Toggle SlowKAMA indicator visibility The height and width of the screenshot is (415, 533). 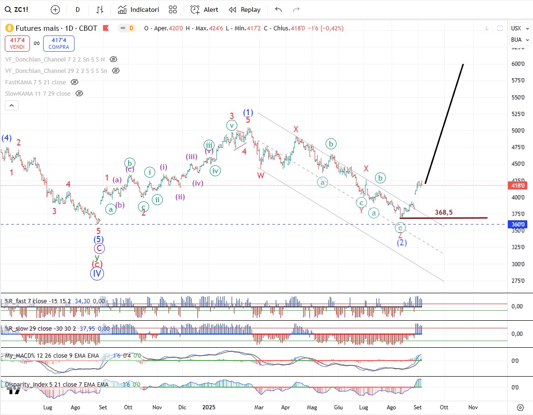[x=79, y=93]
